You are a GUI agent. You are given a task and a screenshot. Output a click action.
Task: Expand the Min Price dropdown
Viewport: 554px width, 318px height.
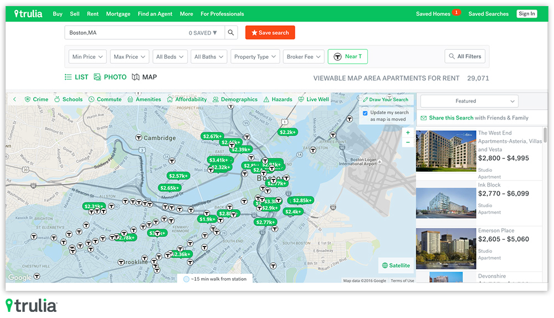[87, 57]
